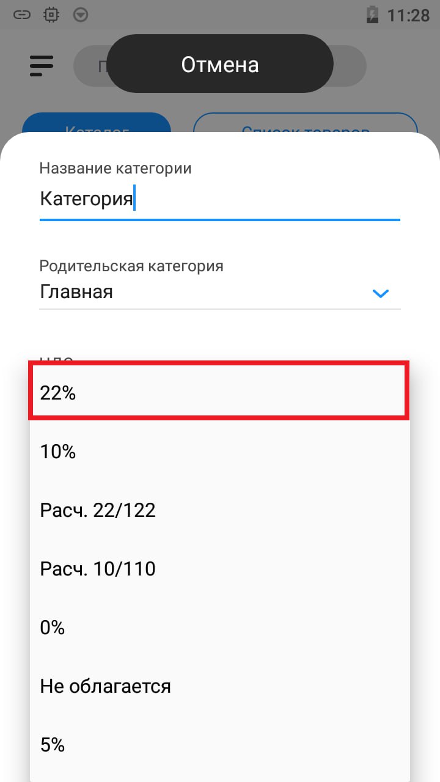
Task: Pick the 5% rate option
Action: (x=219, y=745)
